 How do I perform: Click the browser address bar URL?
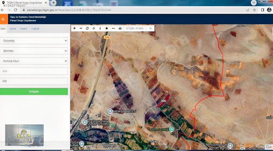click(x=69, y=10)
